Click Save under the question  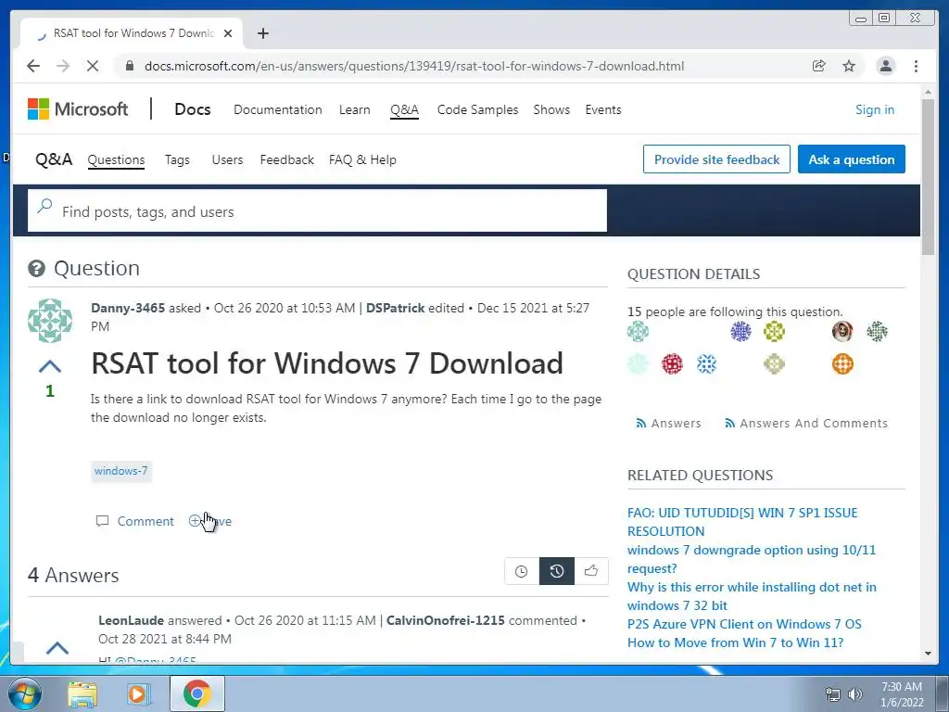point(210,521)
